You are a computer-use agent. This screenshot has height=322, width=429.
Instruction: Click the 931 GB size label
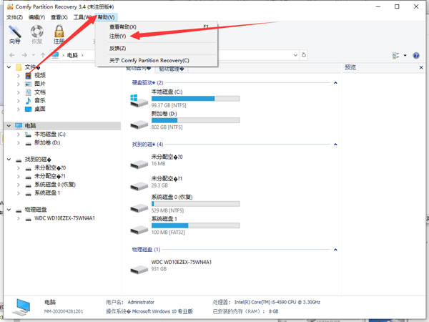coord(159,269)
